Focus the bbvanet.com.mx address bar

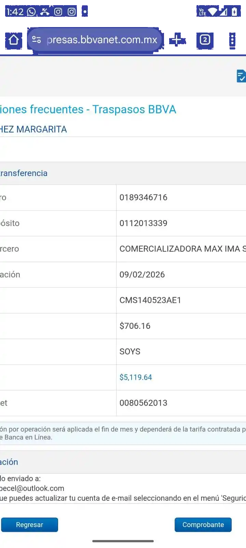pos(102,40)
